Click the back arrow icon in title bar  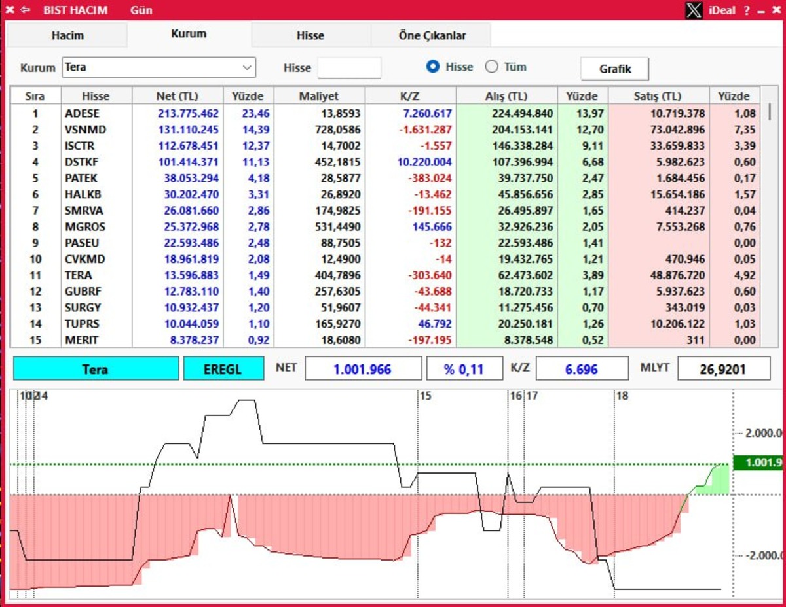coord(25,10)
